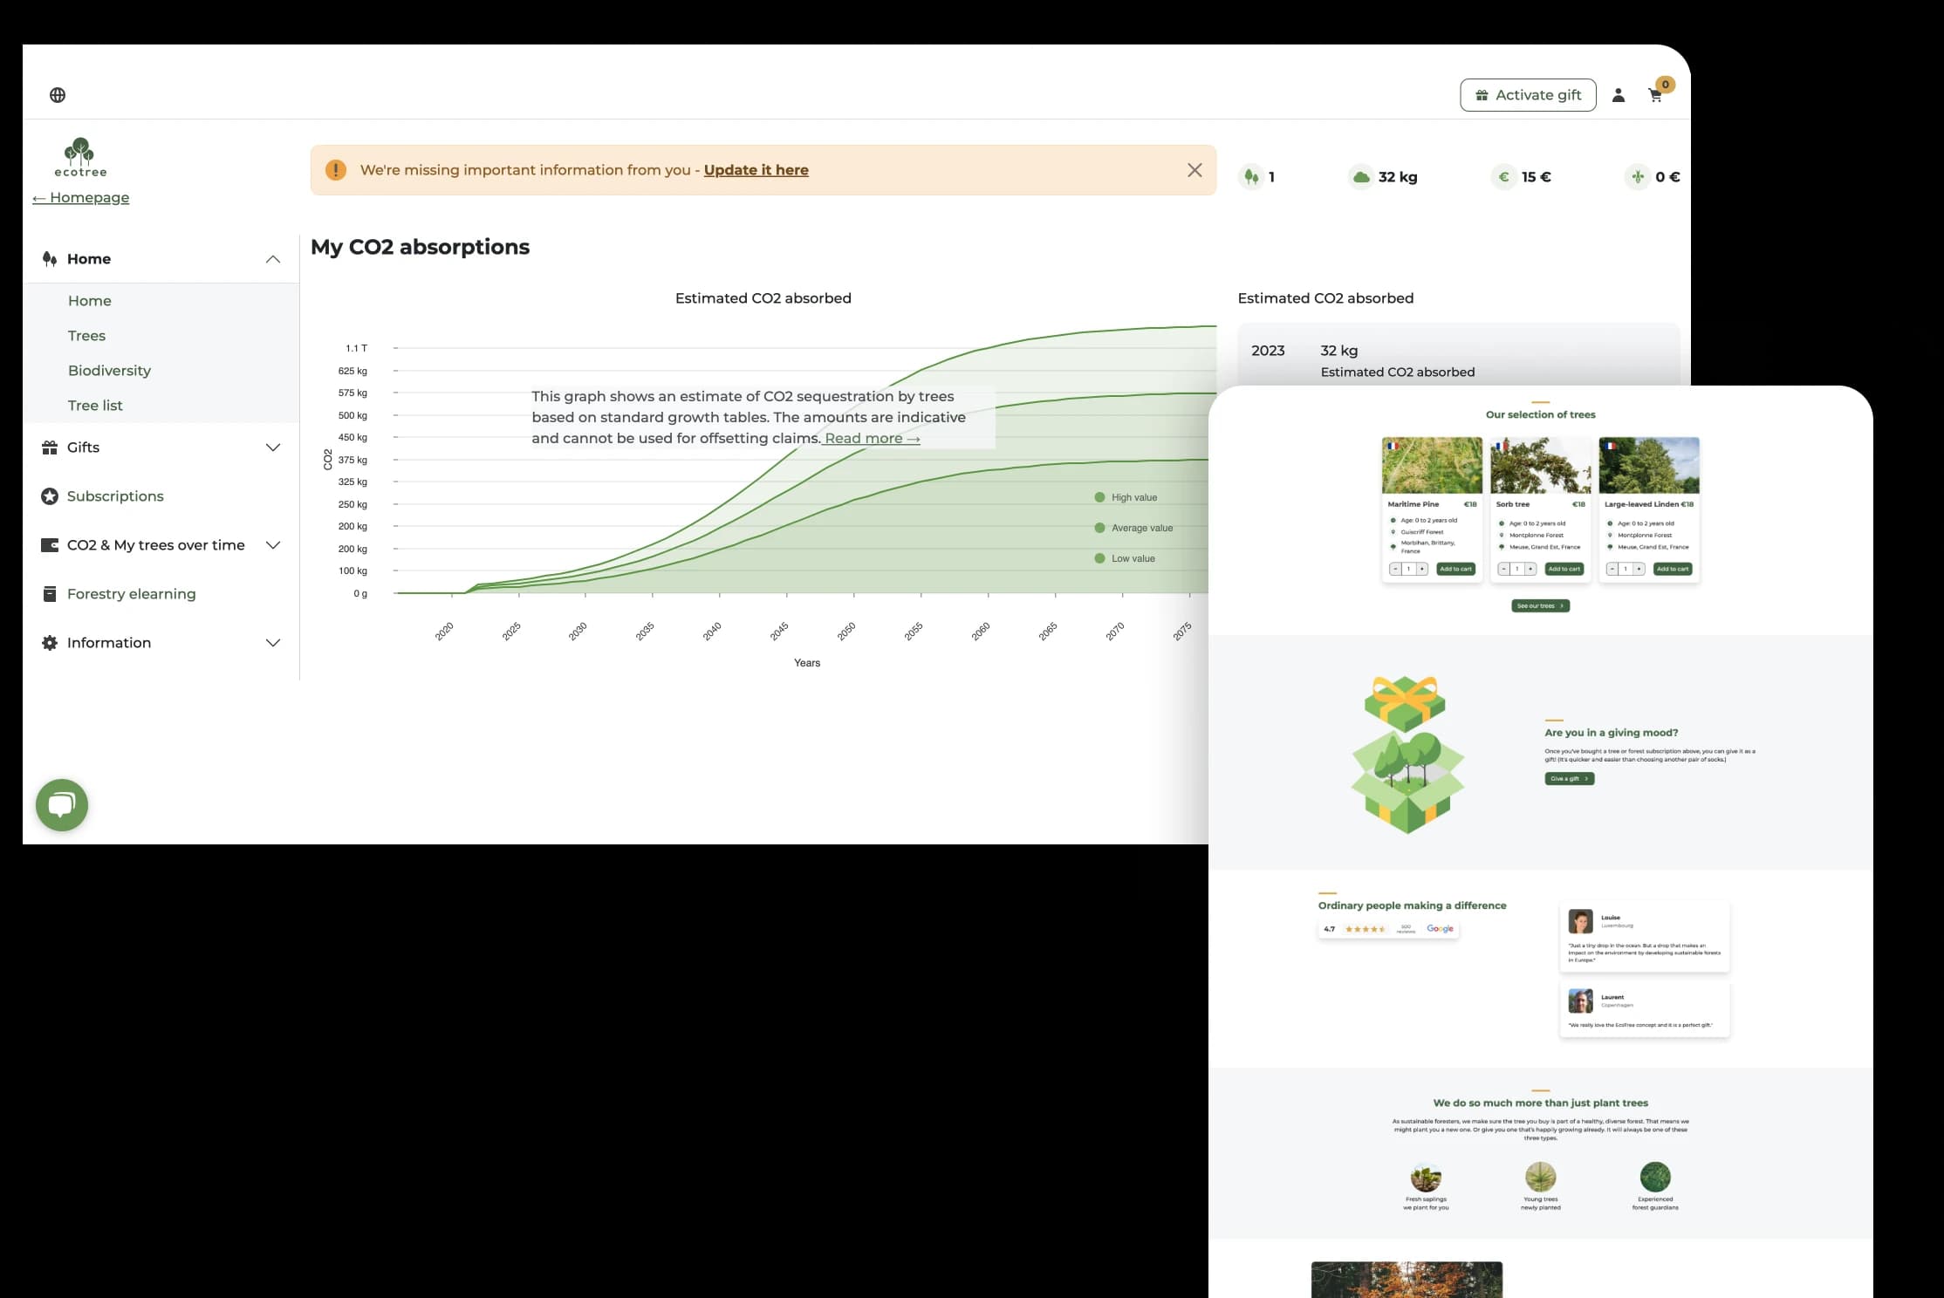1944x1298 pixels.
Task: Expand the Gifts sidebar menu
Action: coord(272,447)
